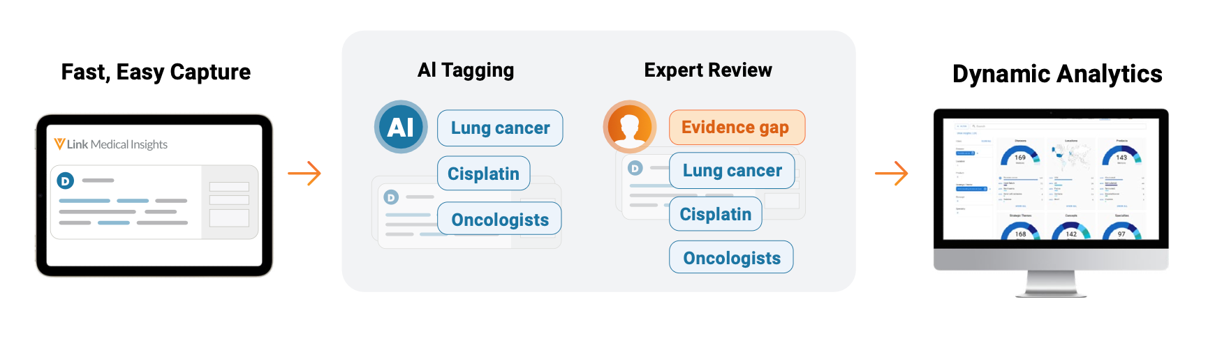The image size is (1208, 343).
Task: Select the Cisplatin tag under Expert Review
Action: (x=715, y=214)
